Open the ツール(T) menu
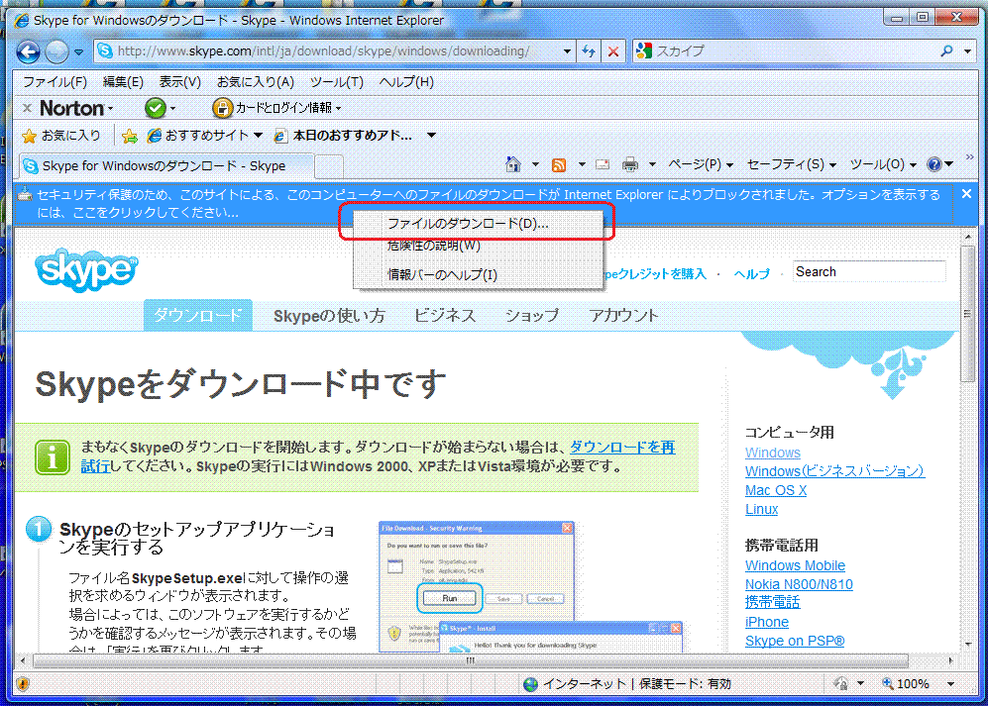The image size is (988, 706). pos(337,82)
